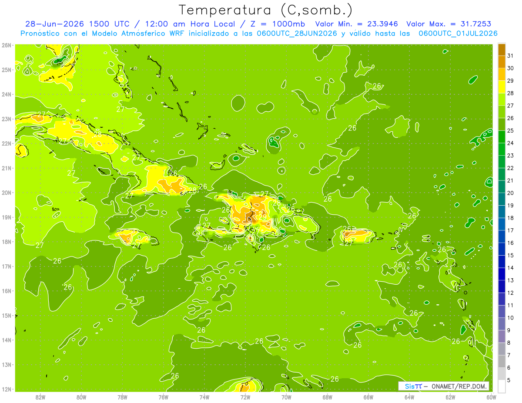The image size is (522, 403).
Task: Click the title 'Temperatura (C,somb.)'
Action: pos(265,10)
